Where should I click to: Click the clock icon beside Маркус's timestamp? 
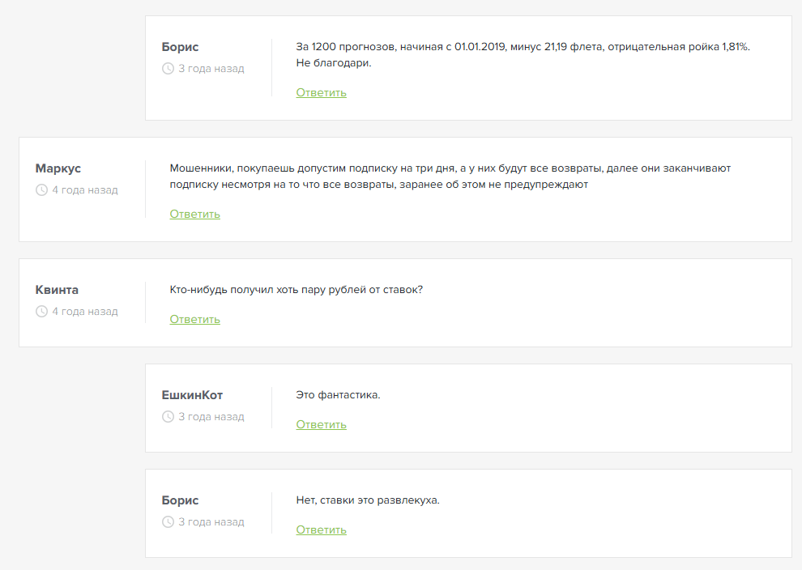(42, 190)
